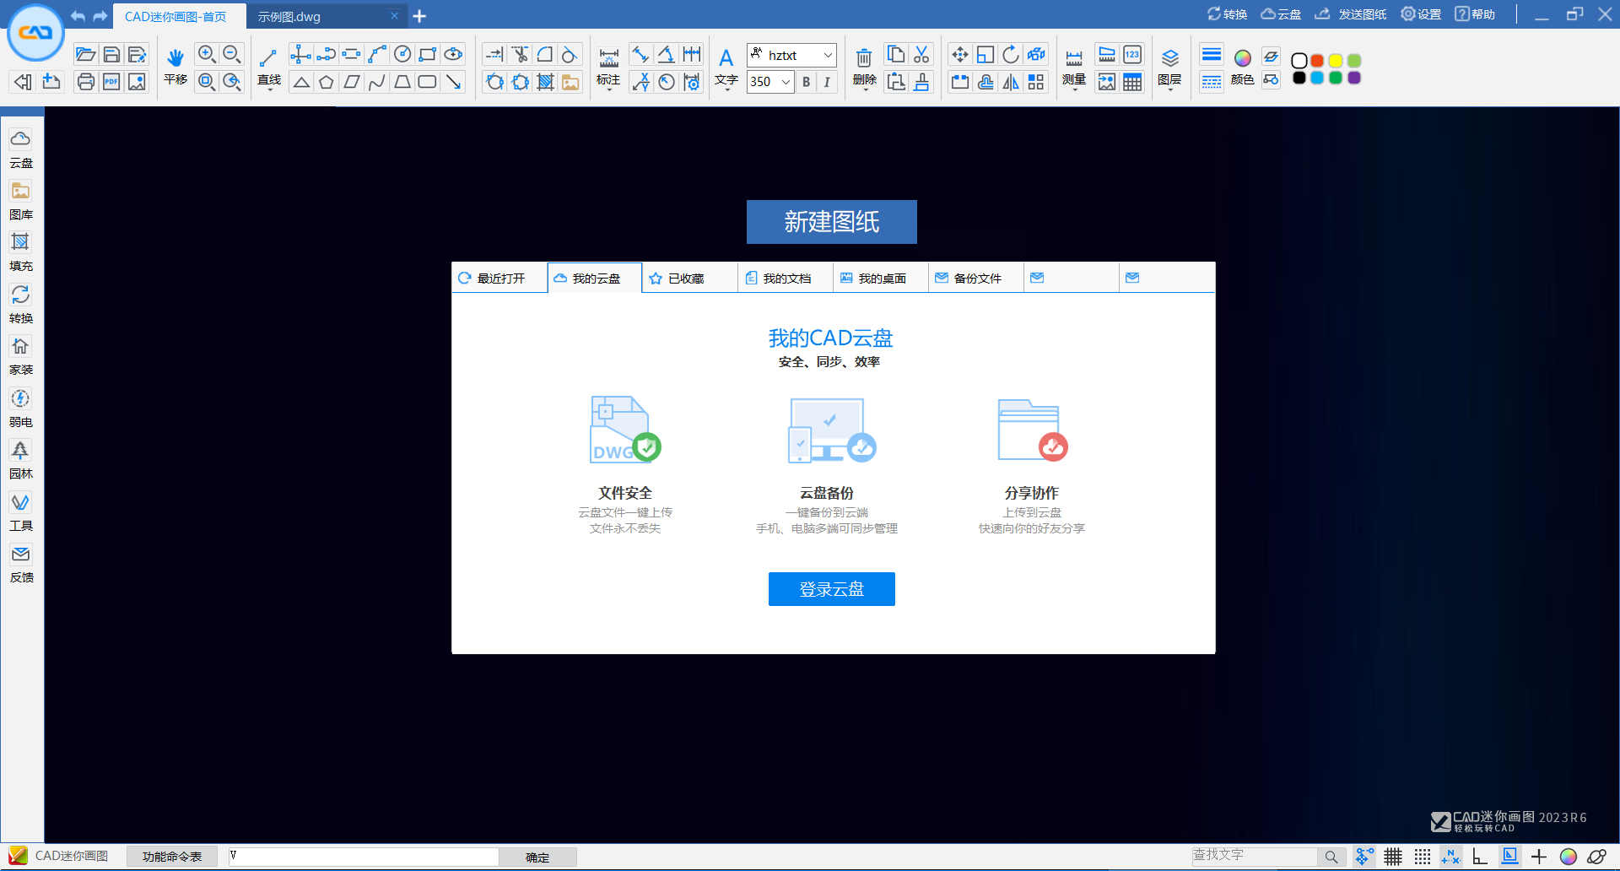Click the printer icon in toolbar
1620x871 pixels.
pyautogui.click(x=85, y=82)
